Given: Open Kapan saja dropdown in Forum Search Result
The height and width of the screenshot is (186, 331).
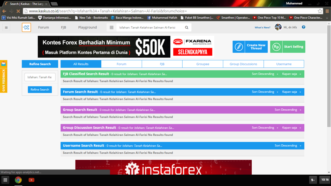Looking at the screenshot, I should point(292,92).
